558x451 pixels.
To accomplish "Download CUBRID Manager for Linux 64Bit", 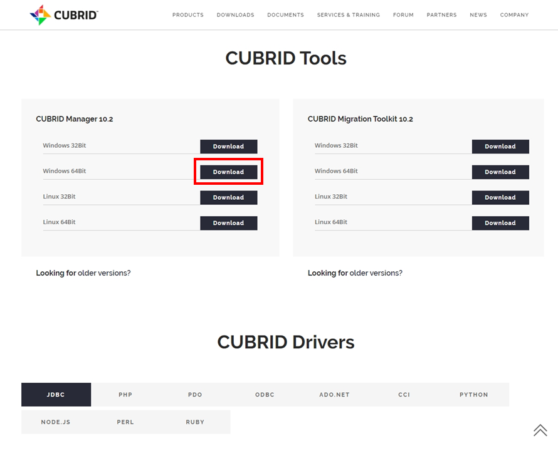I will pyautogui.click(x=228, y=223).
